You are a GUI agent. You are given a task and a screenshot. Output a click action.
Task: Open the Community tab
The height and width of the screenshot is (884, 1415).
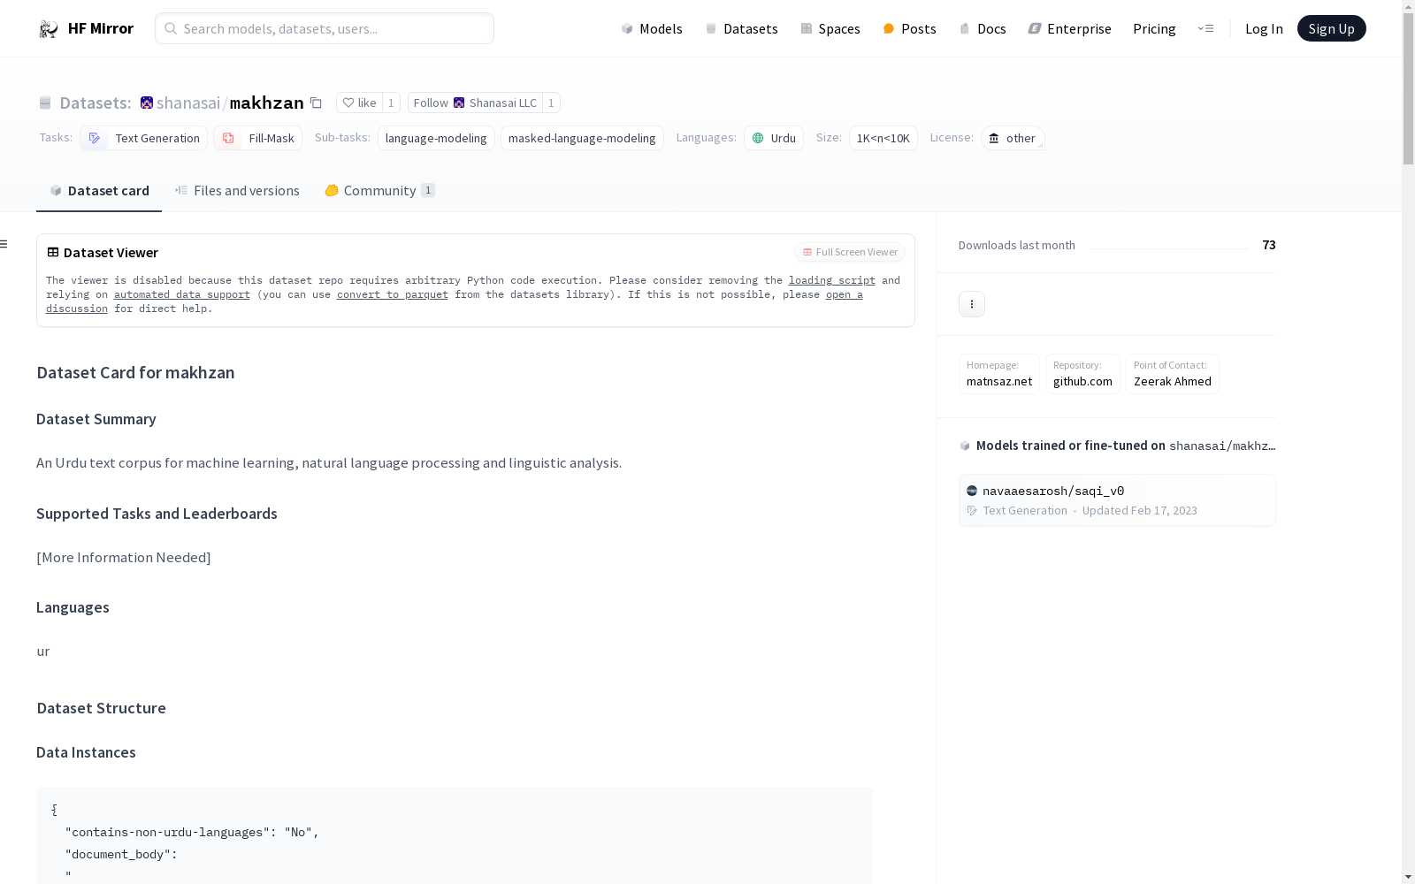[x=379, y=191]
